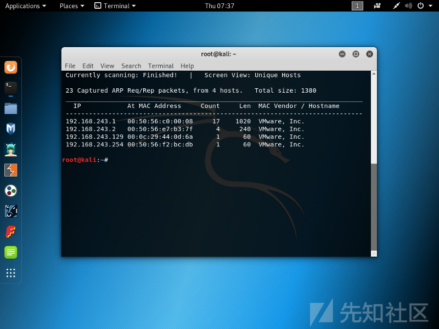The image size is (439, 329).
Task: Launch Firefox from the dock
Action: point(10,67)
